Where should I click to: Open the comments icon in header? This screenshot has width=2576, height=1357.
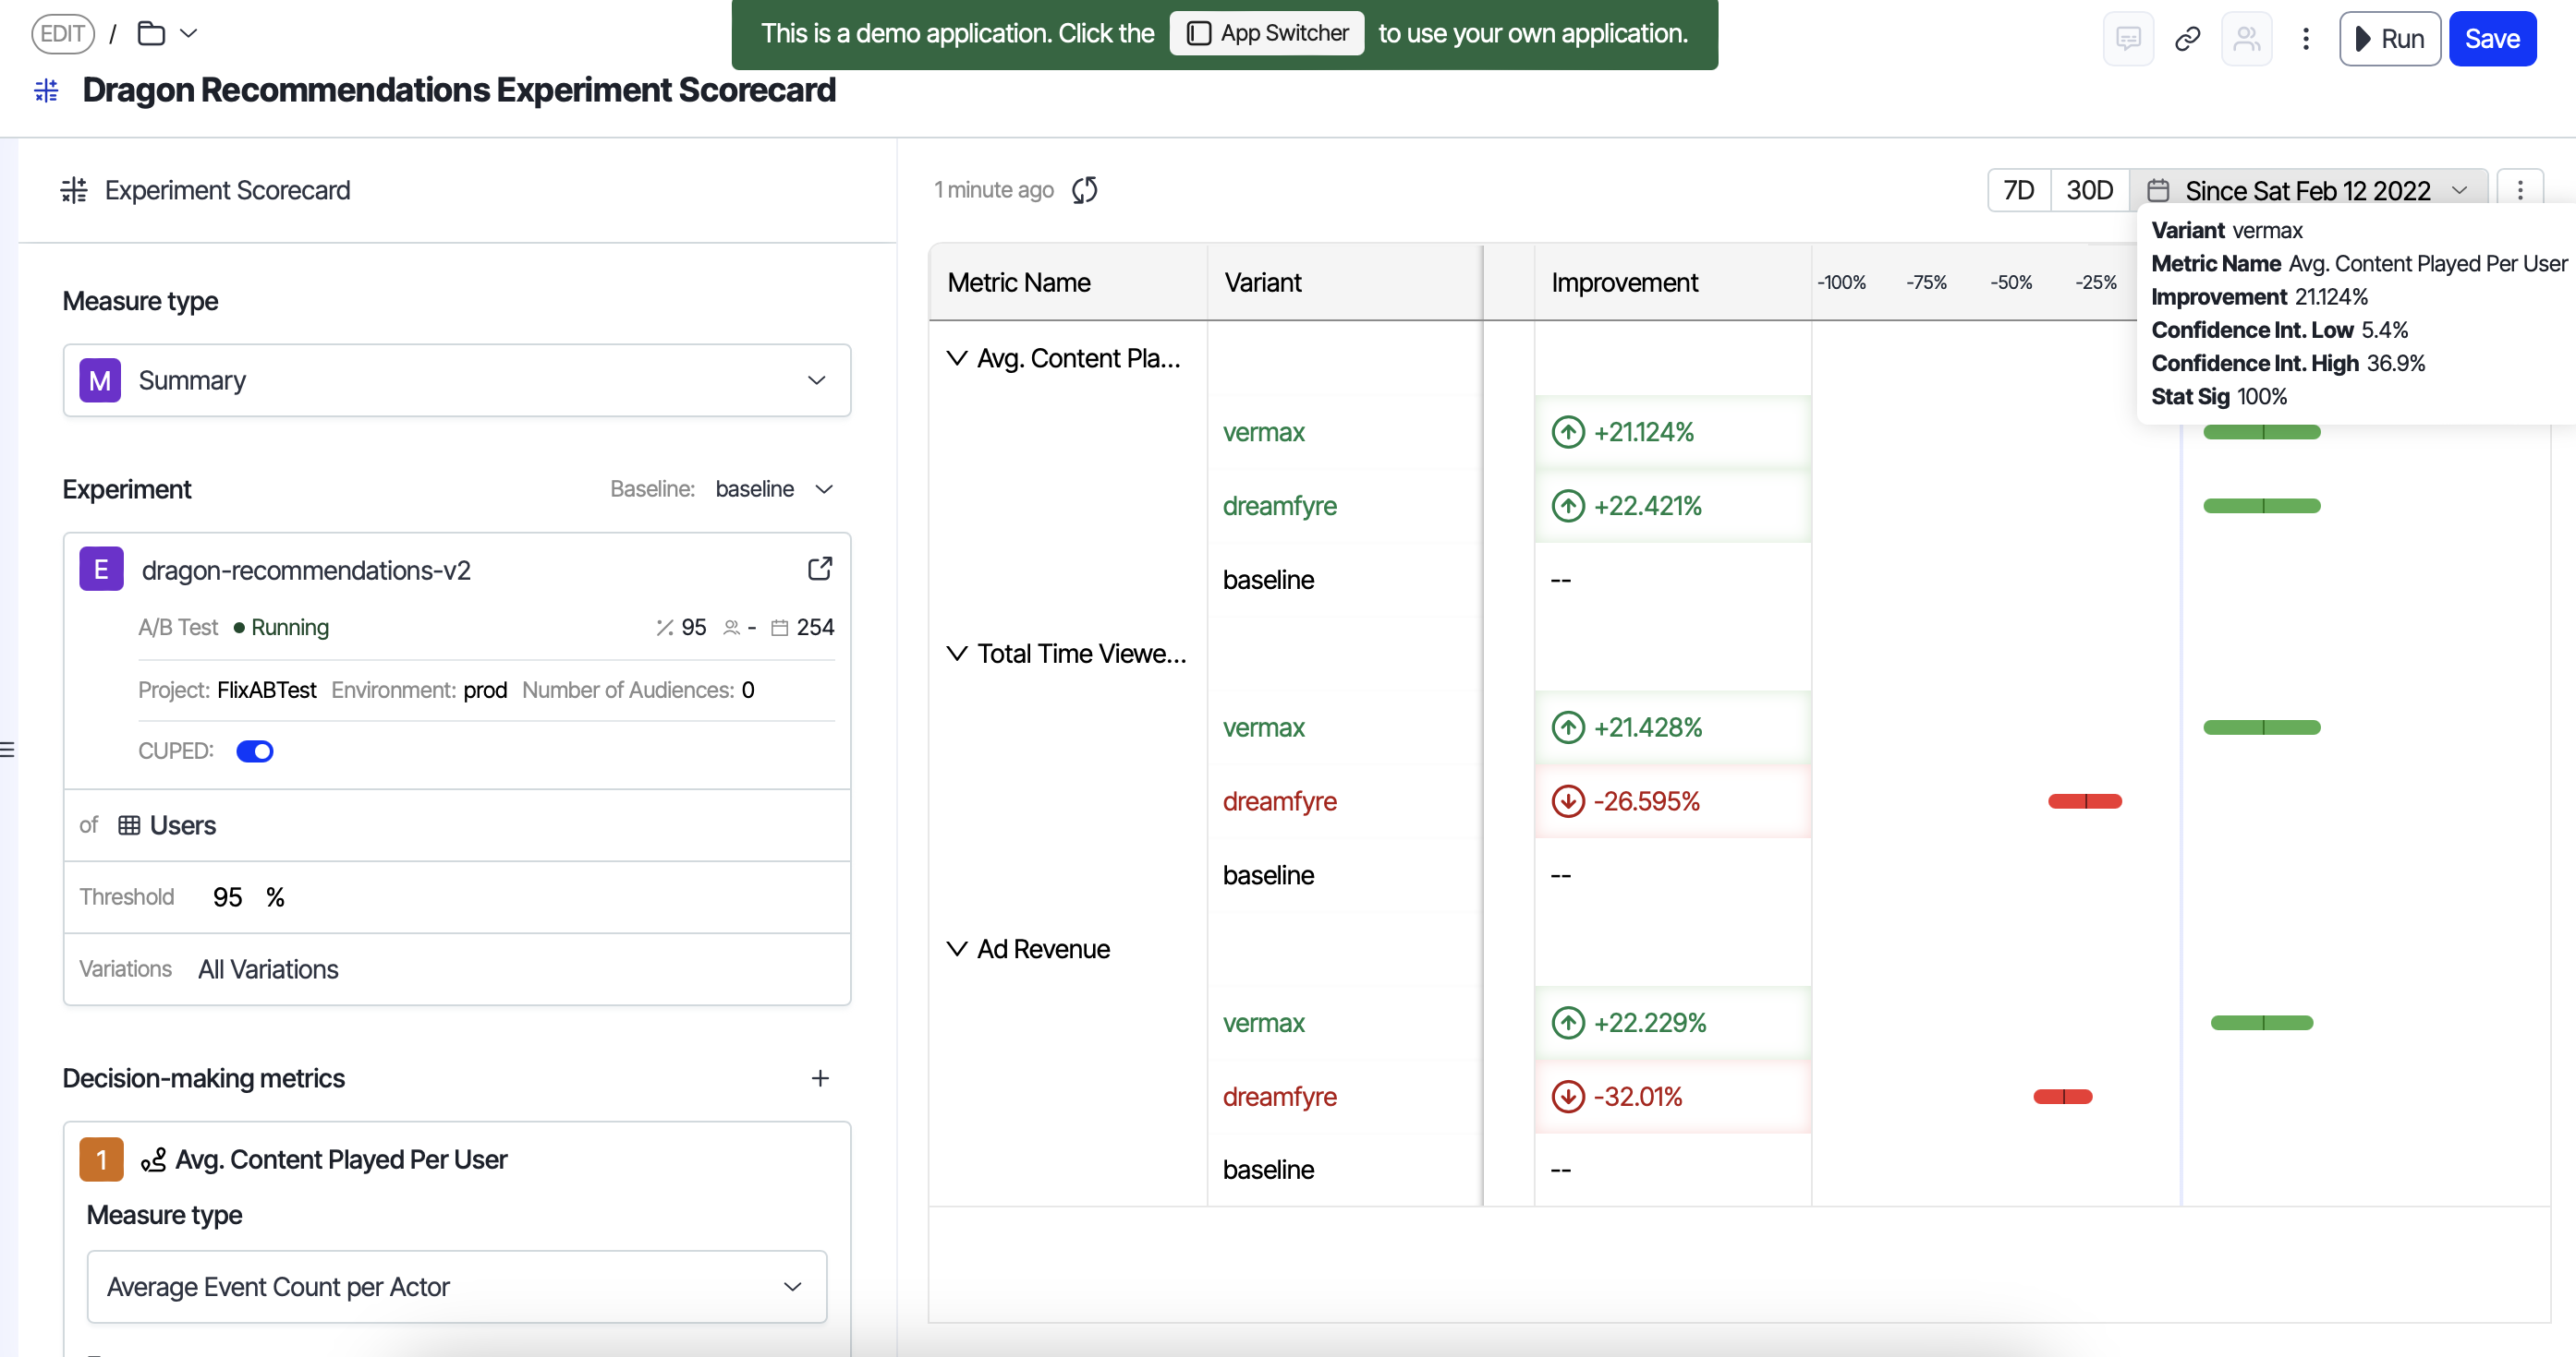click(x=2128, y=39)
